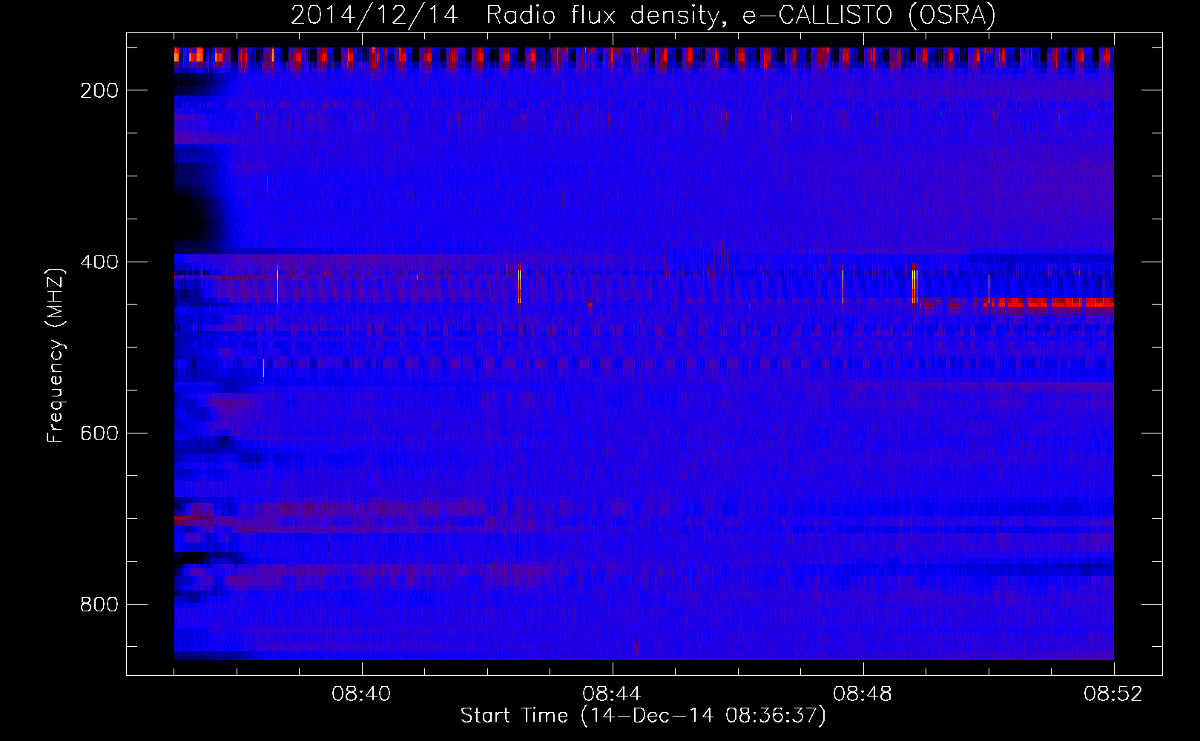The height and width of the screenshot is (741, 1200).
Task: Select the 600 frequency axis label
Action: 99,433
